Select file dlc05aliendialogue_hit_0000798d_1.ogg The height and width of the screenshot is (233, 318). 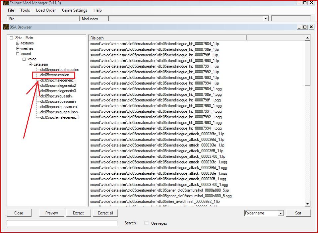(156, 89)
